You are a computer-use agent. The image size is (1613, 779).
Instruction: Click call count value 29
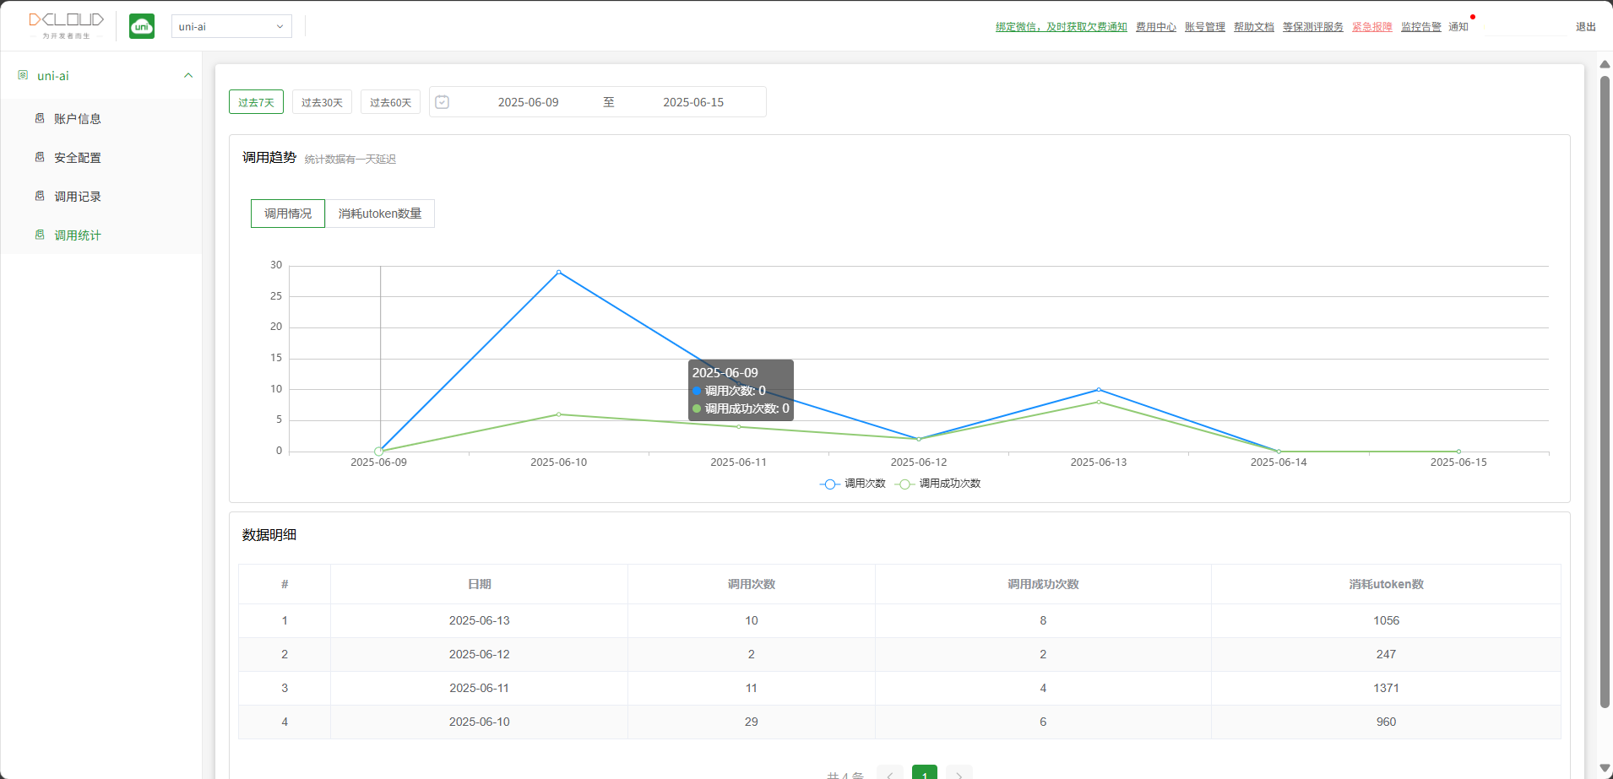pyautogui.click(x=751, y=722)
